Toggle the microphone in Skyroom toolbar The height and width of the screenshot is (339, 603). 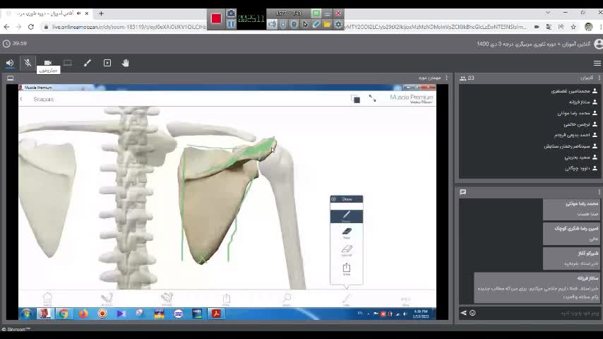tap(28, 63)
